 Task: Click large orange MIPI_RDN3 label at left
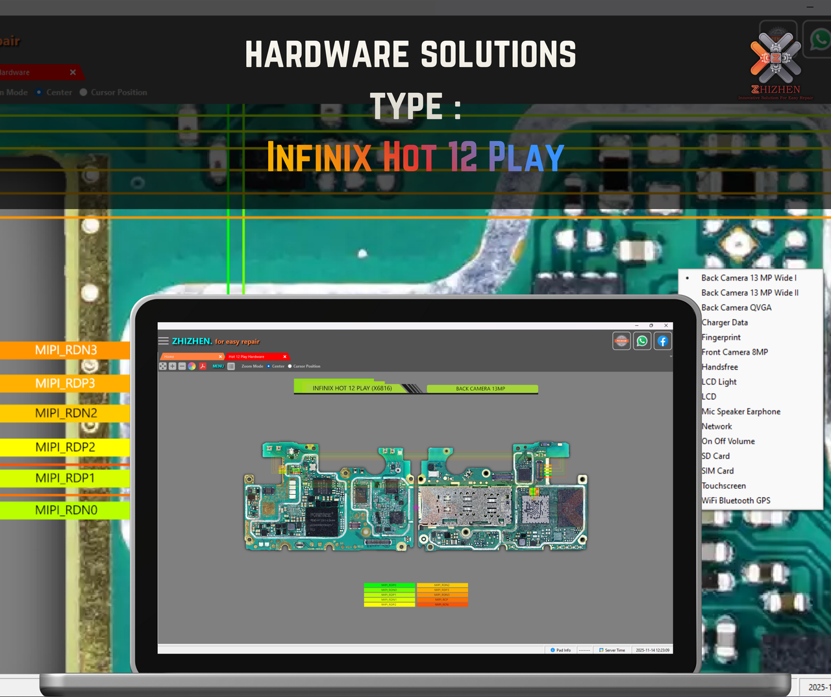(65, 350)
